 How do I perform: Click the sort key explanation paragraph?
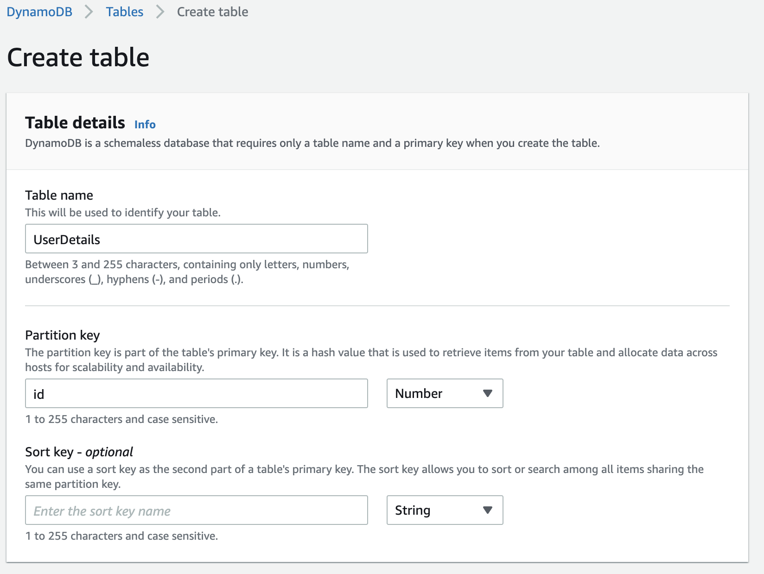(364, 477)
